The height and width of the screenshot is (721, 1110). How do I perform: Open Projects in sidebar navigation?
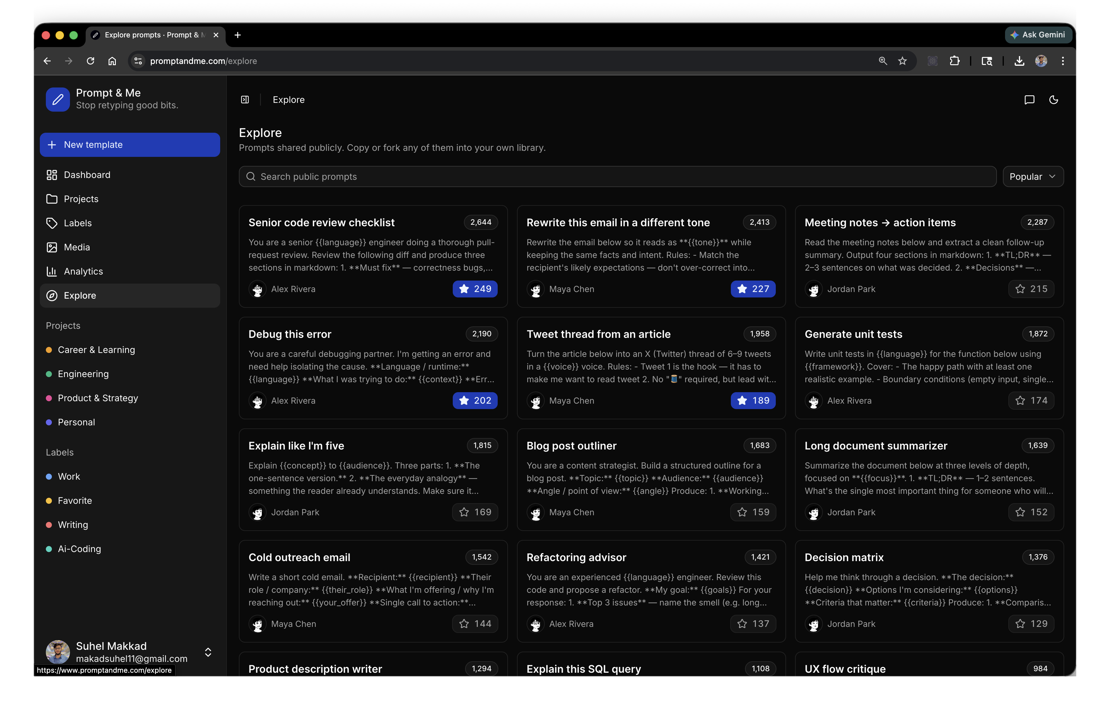[x=81, y=199]
